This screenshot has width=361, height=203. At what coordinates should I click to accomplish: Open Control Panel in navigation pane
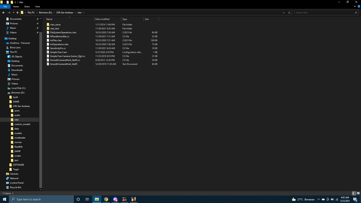coord(17,183)
